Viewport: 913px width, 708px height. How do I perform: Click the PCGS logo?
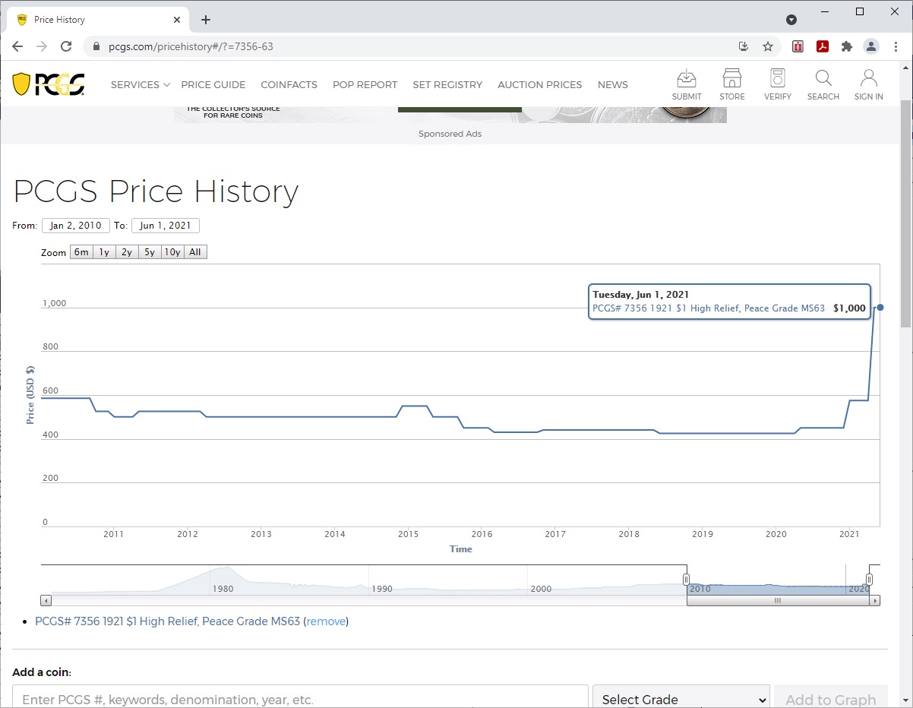[x=49, y=84]
